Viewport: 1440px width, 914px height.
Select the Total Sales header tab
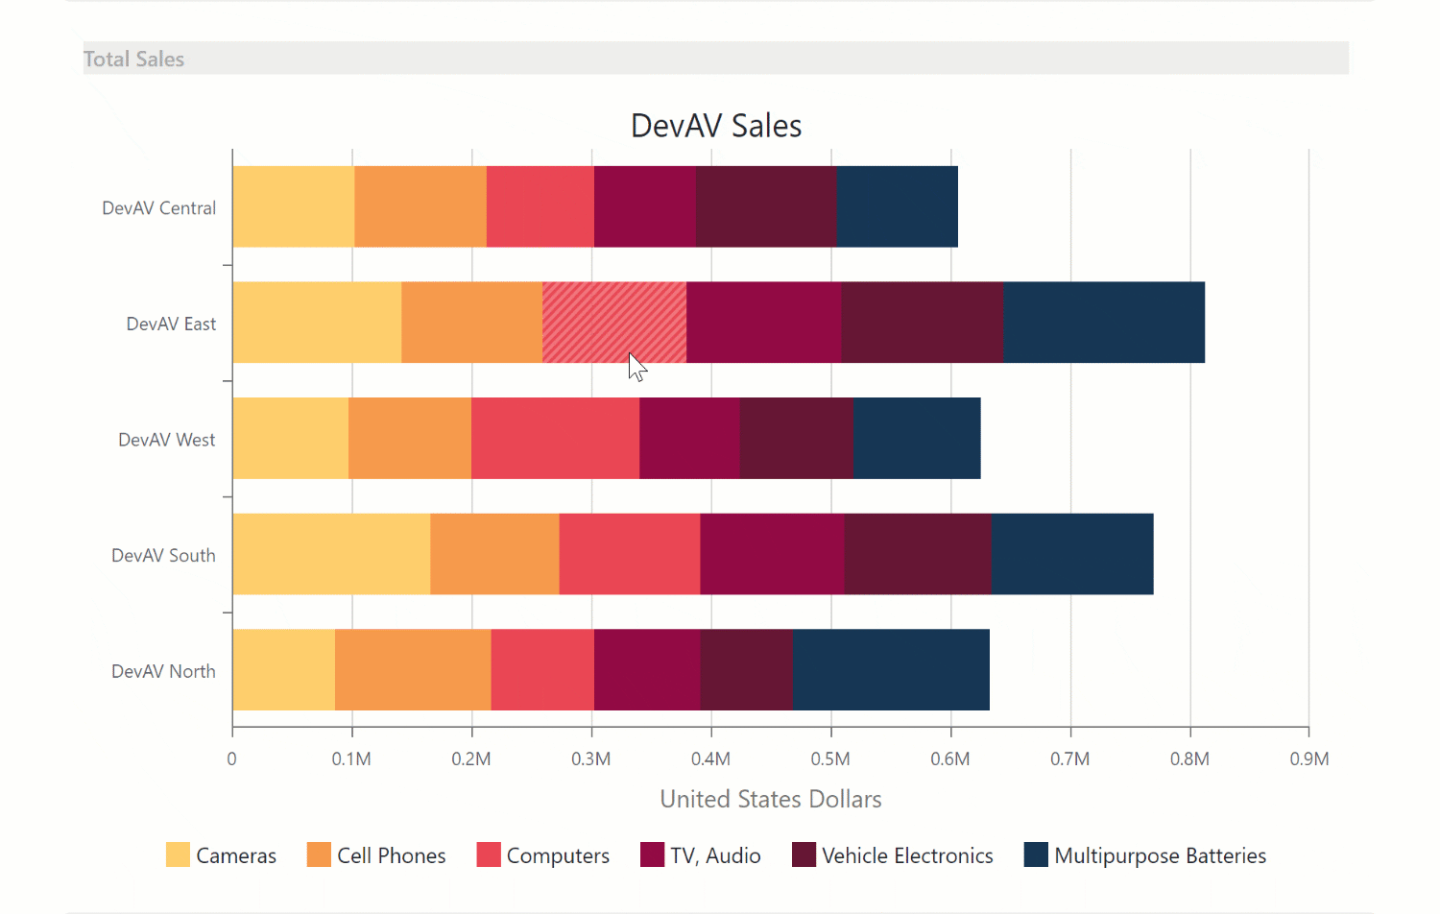pos(134,59)
